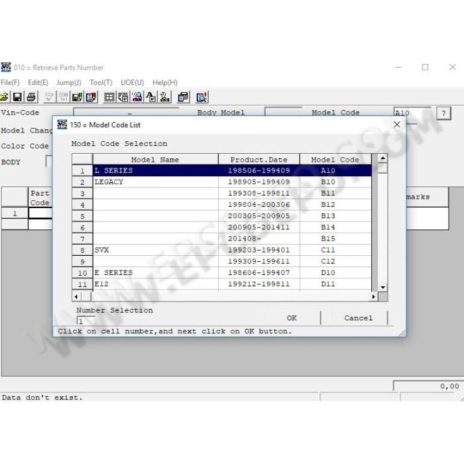464x464 pixels.
Task: Click the 'Data don't exist.' status bar message
Action: pos(42,398)
